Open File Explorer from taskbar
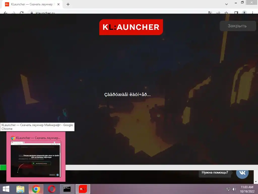 click(20, 189)
